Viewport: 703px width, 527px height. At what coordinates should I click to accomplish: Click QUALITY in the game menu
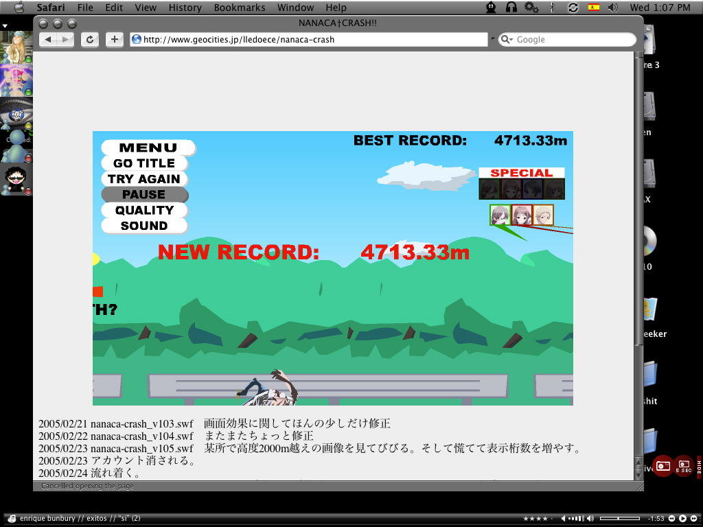(144, 210)
